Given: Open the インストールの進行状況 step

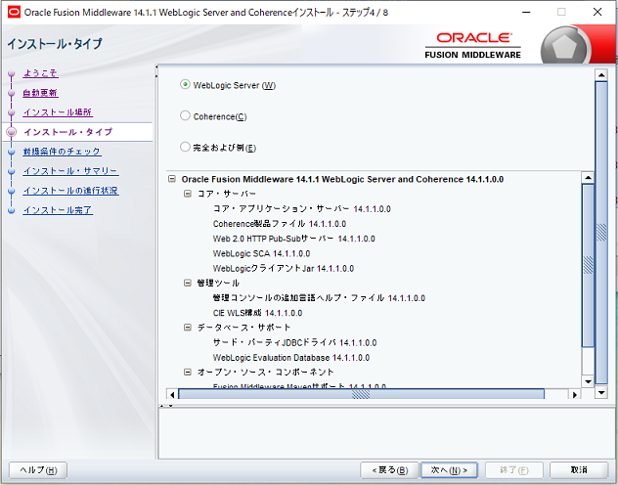Looking at the screenshot, I should (70, 191).
